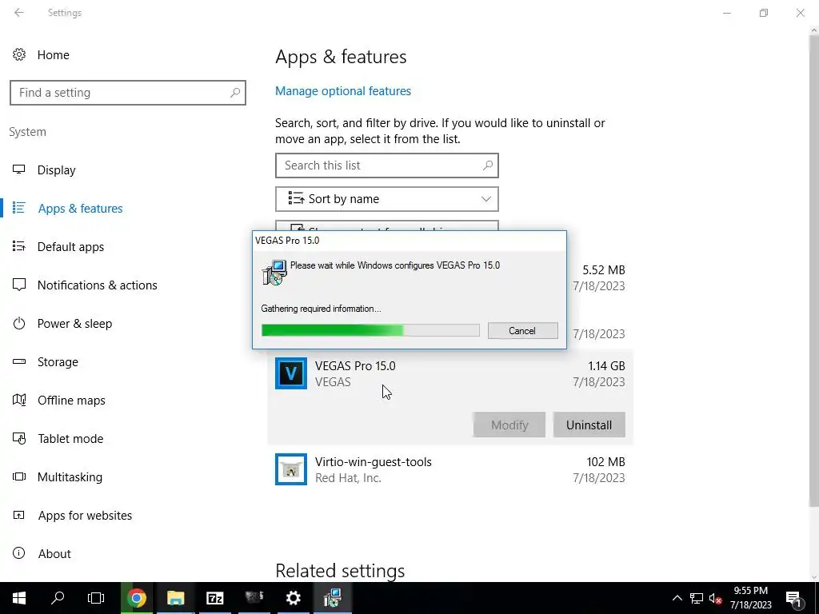
Task: Open 7-Zip from taskbar
Action: pos(214,598)
